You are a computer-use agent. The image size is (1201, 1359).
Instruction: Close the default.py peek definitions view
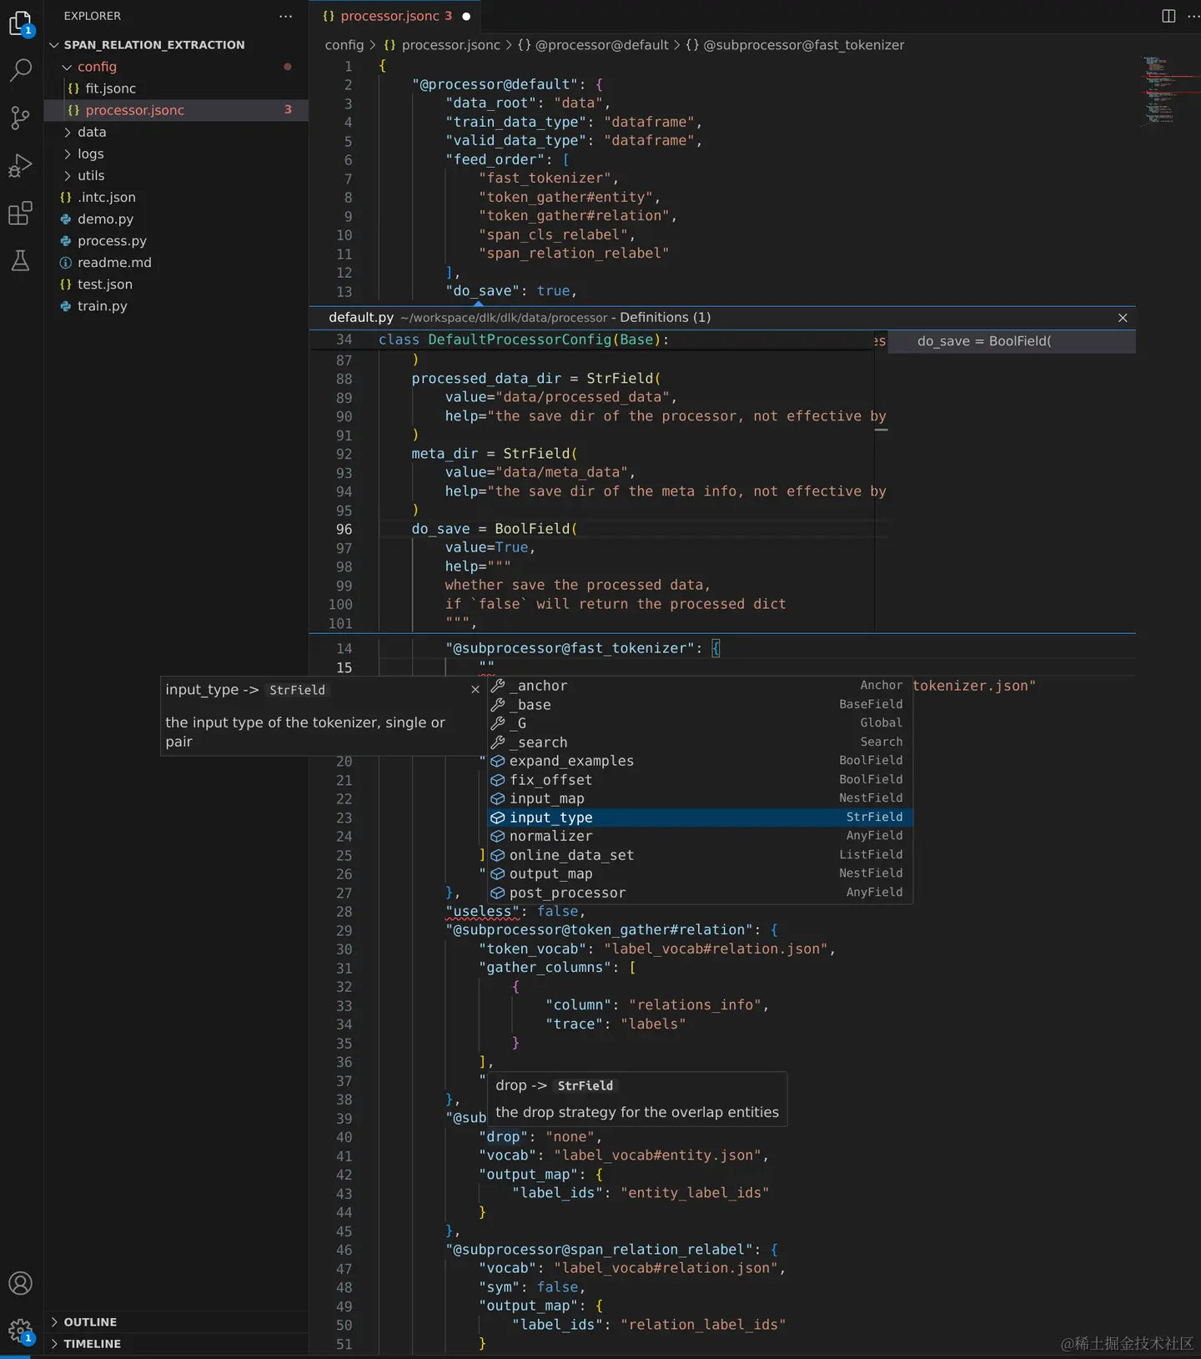pos(1123,318)
